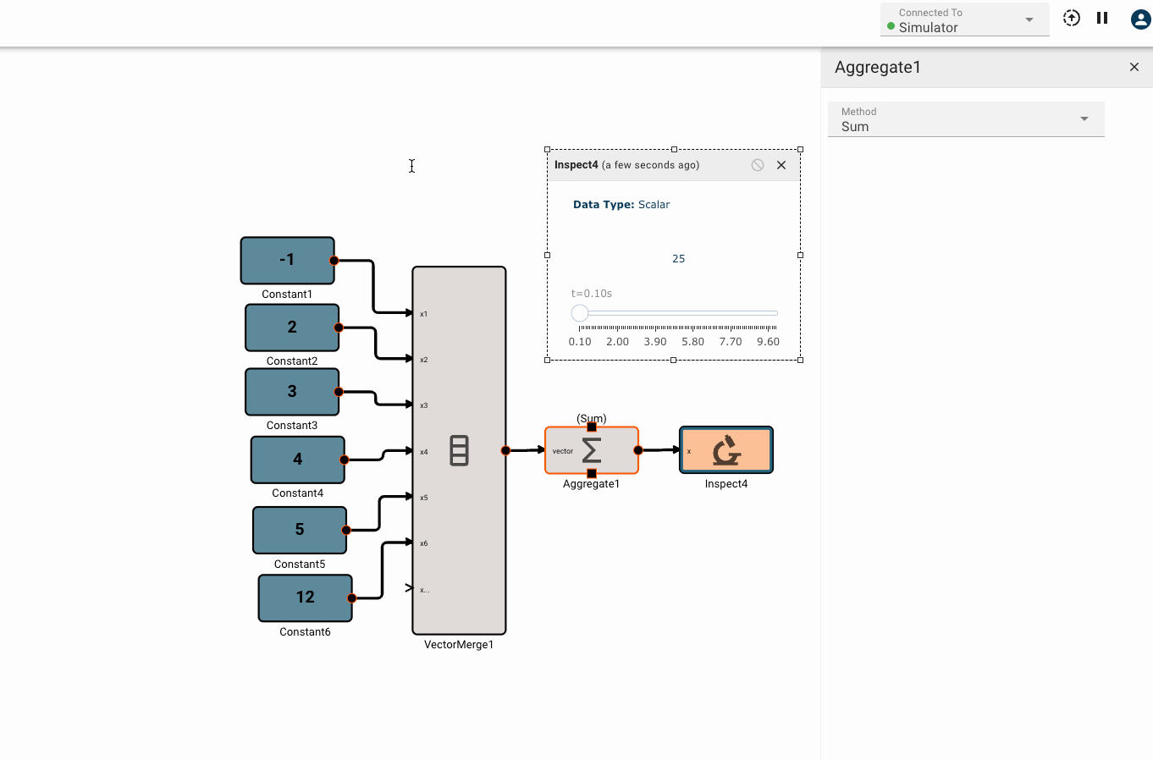Image resolution: width=1153 pixels, height=760 pixels.
Task: Click the VectorMerge1 output port dot
Action: [x=505, y=451]
